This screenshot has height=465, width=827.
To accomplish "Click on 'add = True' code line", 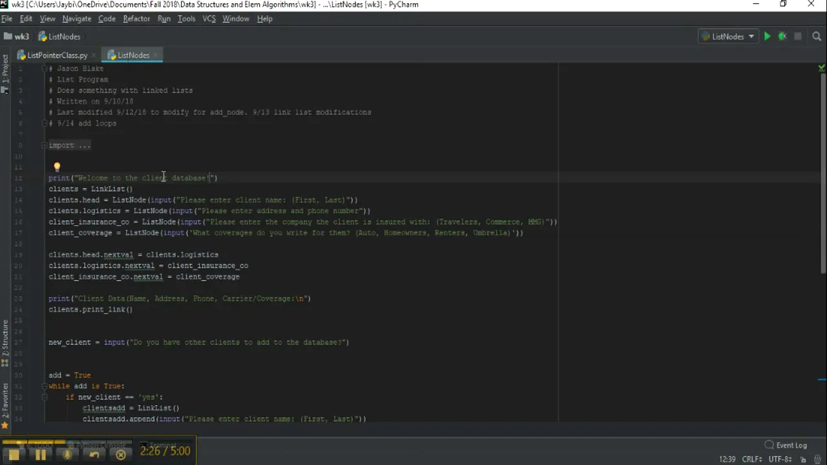I will point(70,375).
